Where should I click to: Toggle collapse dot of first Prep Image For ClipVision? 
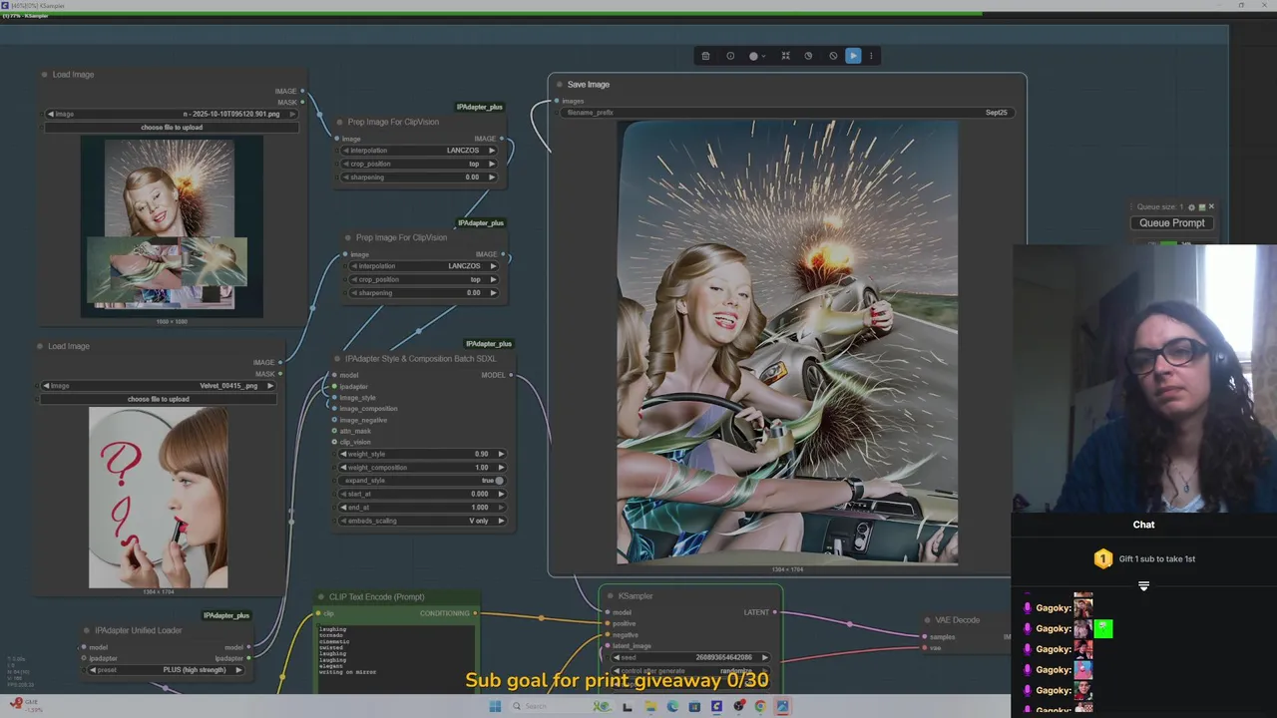pos(340,123)
